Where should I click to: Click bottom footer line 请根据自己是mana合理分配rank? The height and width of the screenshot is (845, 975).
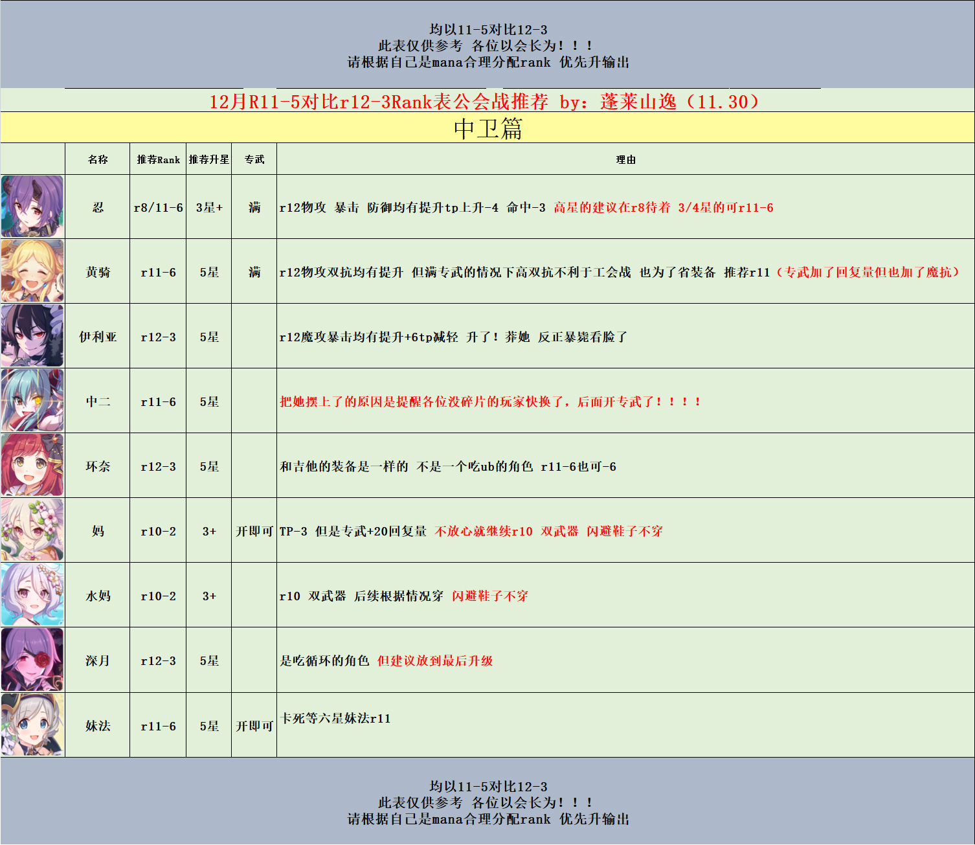[x=449, y=819]
